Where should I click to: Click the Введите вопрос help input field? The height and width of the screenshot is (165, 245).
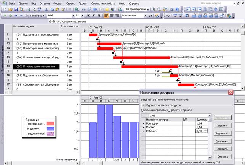(x=217, y=3)
